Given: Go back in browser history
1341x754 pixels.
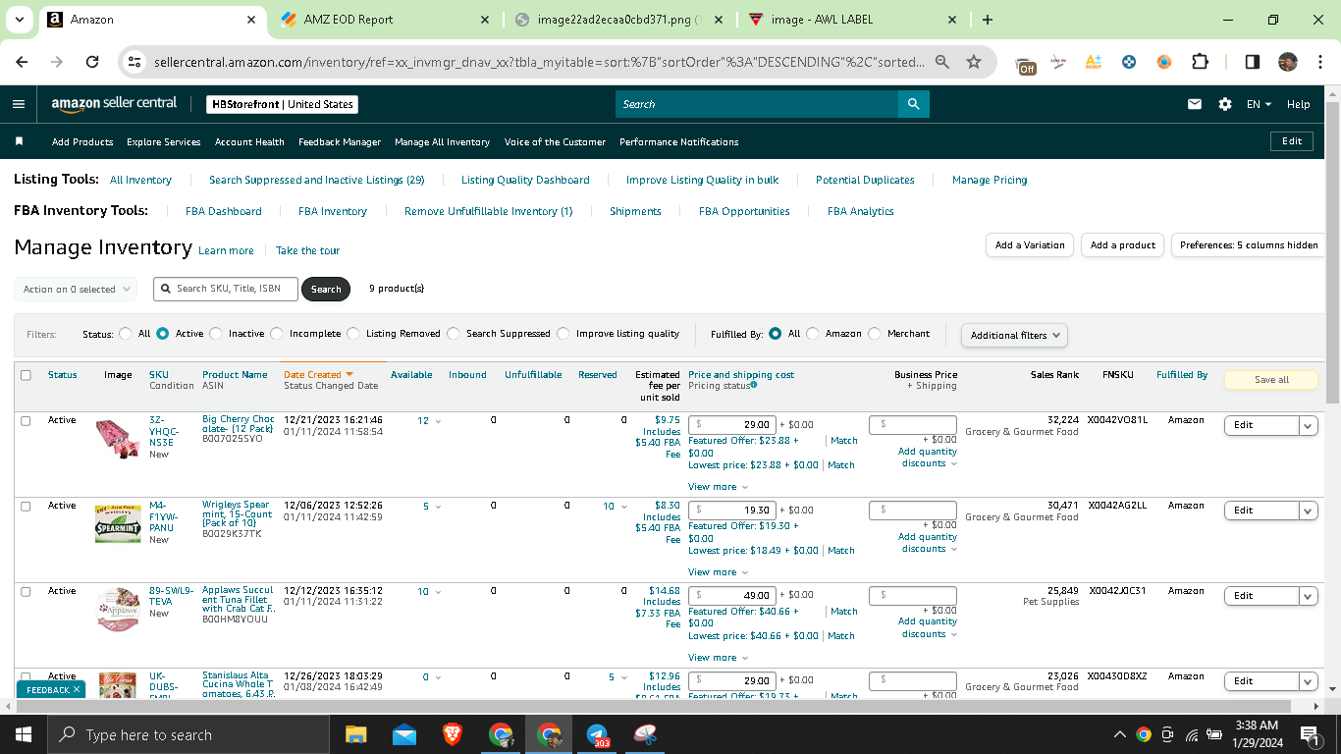Looking at the screenshot, I should click(23, 62).
